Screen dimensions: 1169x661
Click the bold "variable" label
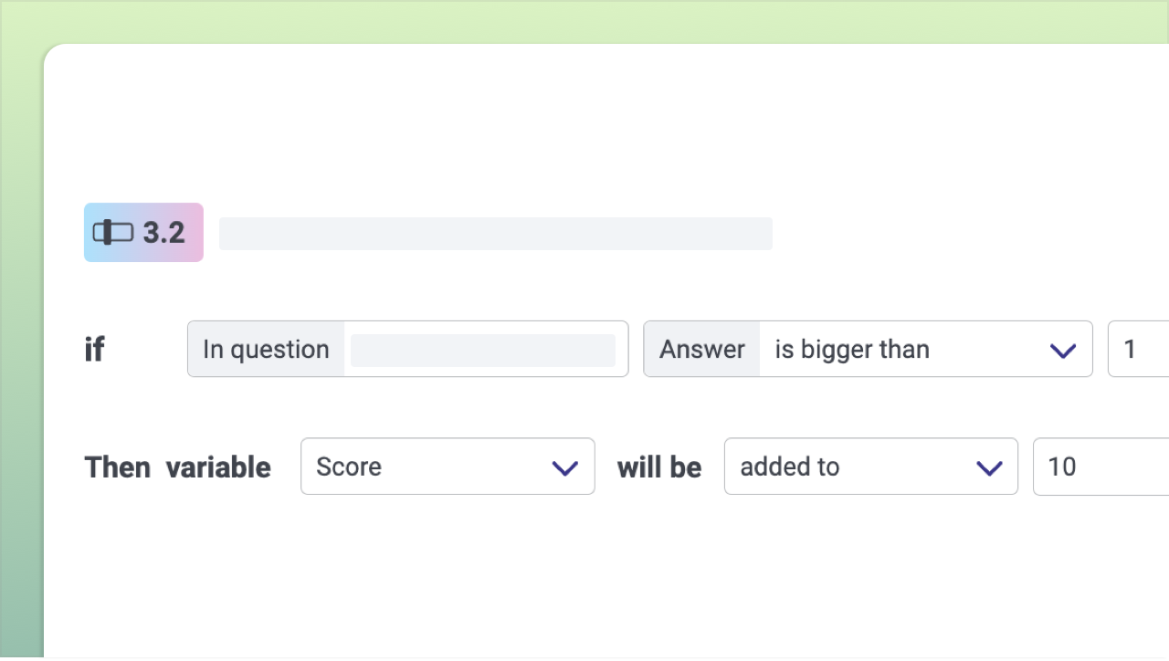[x=218, y=467]
